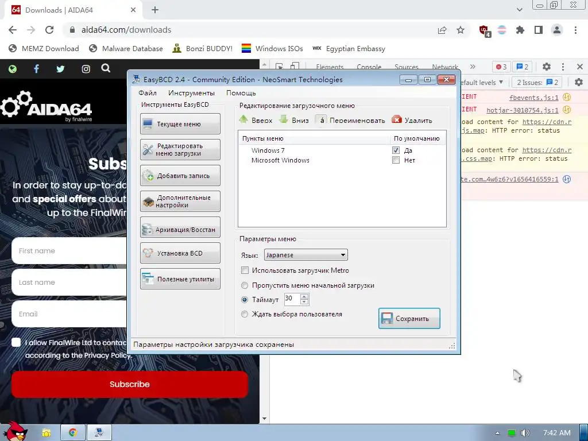Screen dimensions: 588x441
Task: Click the search magnifier on AIDA64 page
Action: coord(106,68)
